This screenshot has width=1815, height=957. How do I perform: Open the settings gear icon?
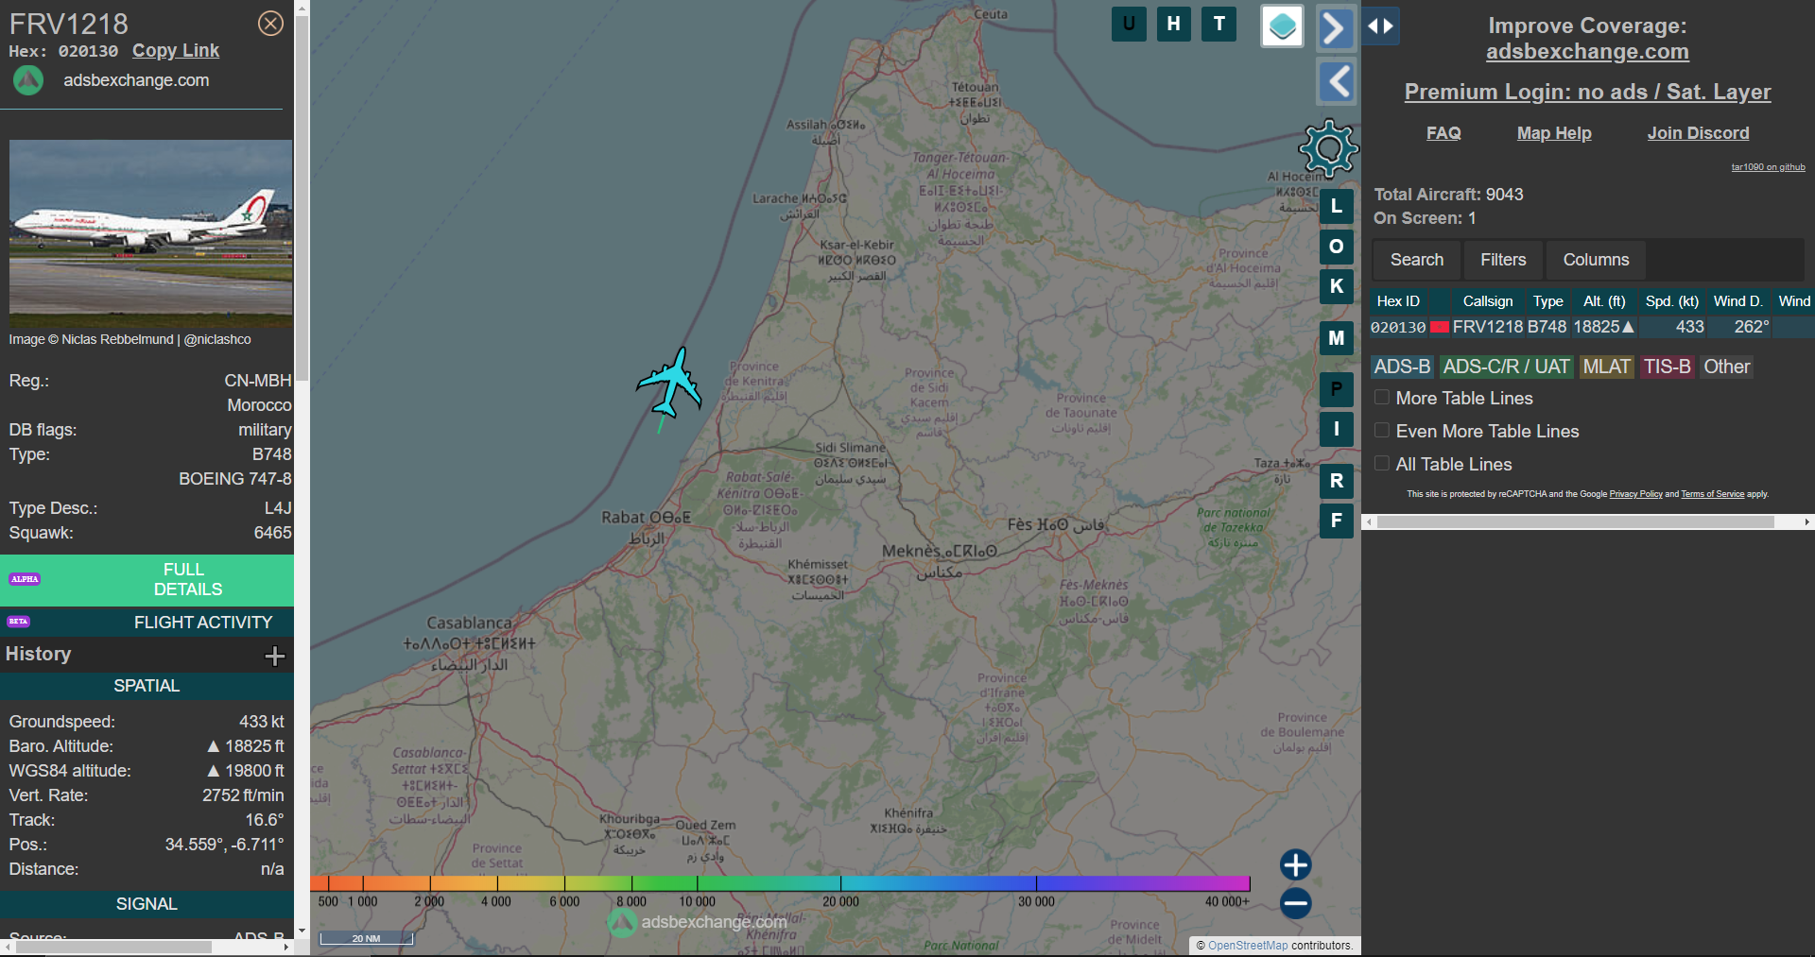pos(1328,148)
